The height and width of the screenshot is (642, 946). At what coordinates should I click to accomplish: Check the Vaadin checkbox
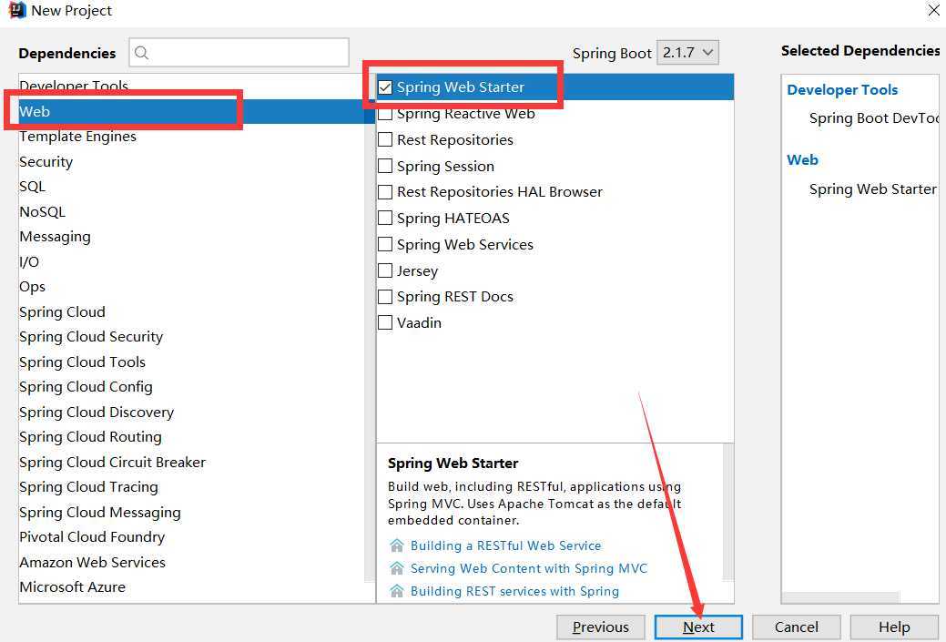coord(385,322)
